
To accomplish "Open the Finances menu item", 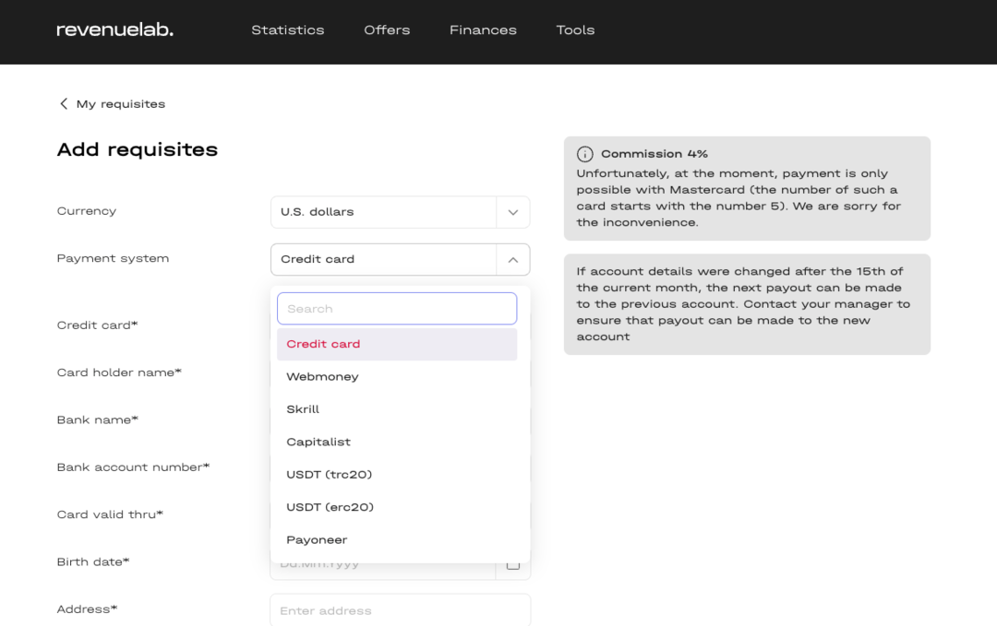I will tap(483, 30).
